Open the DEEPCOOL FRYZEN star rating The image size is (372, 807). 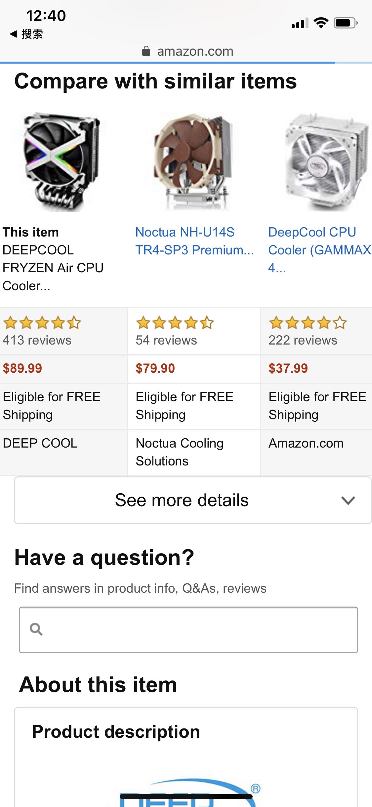click(x=42, y=323)
